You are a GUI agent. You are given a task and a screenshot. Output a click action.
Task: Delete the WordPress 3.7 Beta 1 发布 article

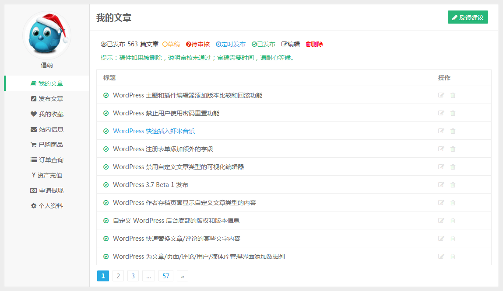point(453,185)
